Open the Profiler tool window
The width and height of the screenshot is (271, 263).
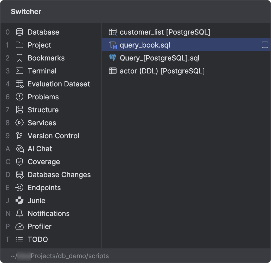click(39, 227)
